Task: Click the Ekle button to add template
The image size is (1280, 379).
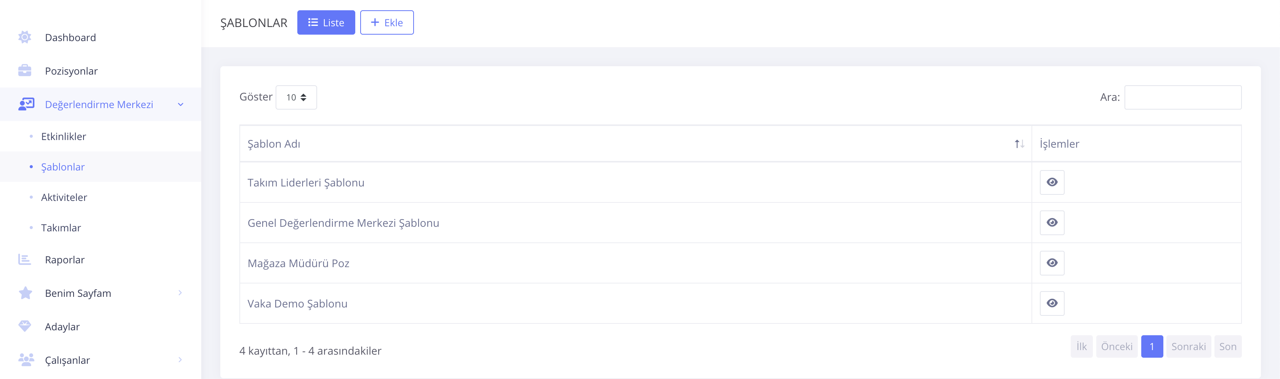Action: (387, 22)
